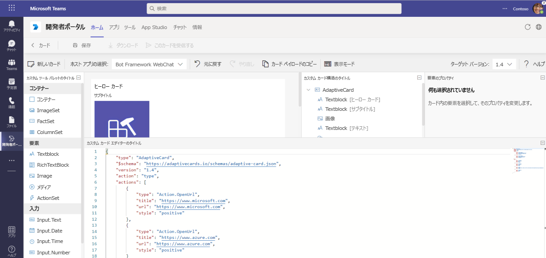546x258 pixels.
Task: Open Activity in the Teams sidebar
Action: (x=12, y=26)
